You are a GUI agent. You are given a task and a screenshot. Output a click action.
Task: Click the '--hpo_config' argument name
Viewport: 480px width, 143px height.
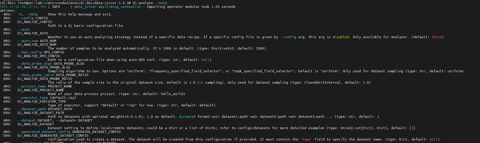pyautogui.click(x=30, y=52)
